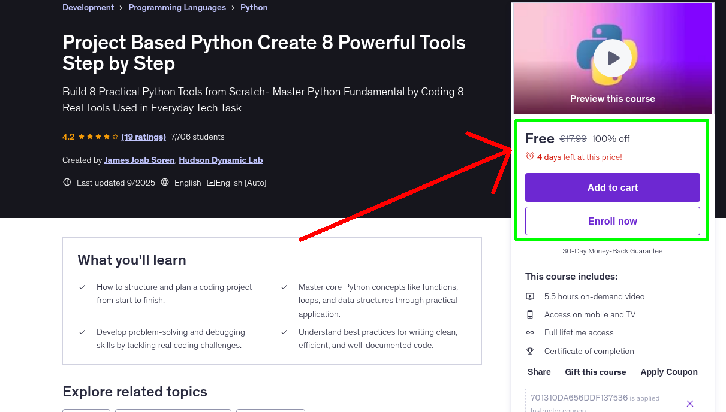Click the certificate of completion trophy icon
726x412 pixels.
coord(530,351)
